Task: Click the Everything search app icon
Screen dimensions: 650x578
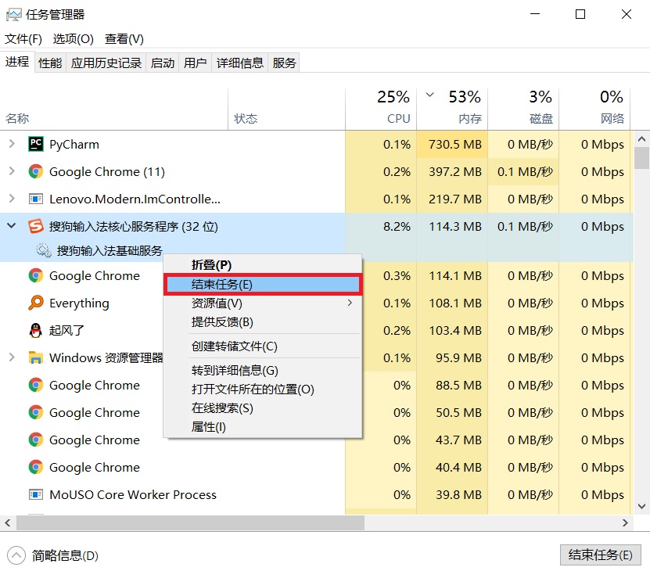Action: pos(36,303)
